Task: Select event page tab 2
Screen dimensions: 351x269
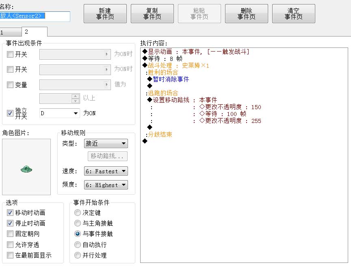Action: tap(35, 32)
